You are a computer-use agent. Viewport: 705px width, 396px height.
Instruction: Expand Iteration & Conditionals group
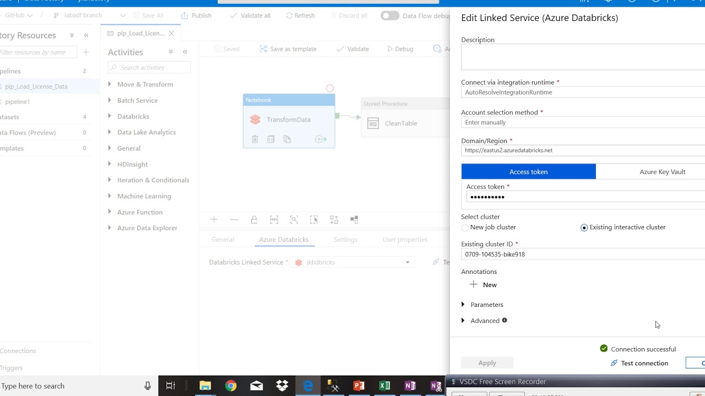(x=110, y=180)
